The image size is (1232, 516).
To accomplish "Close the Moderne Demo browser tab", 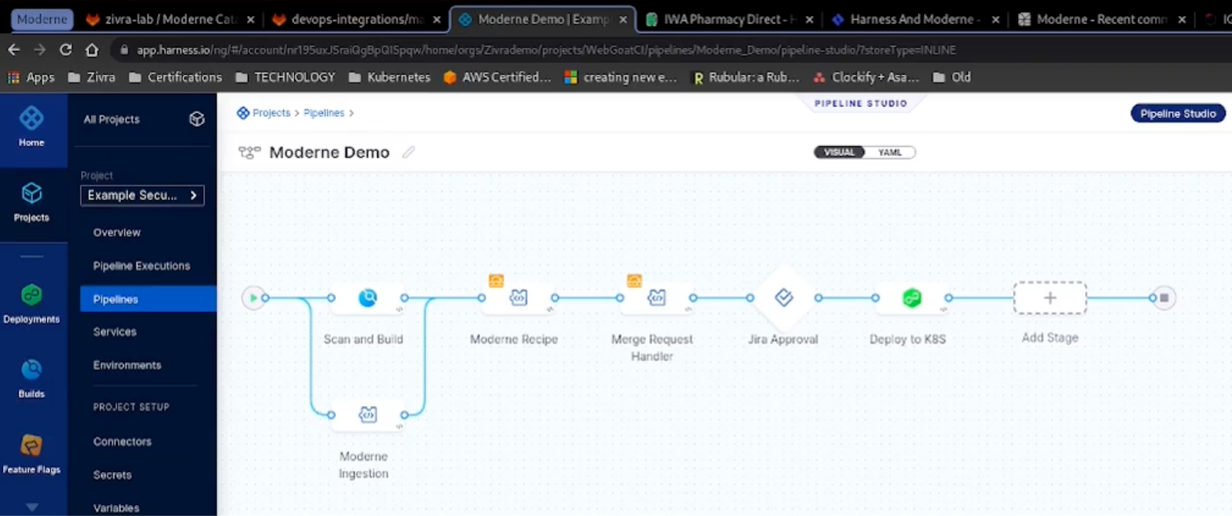I will point(623,20).
